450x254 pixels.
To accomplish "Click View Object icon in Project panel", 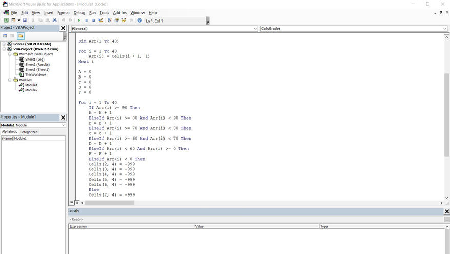I will click(12, 36).
